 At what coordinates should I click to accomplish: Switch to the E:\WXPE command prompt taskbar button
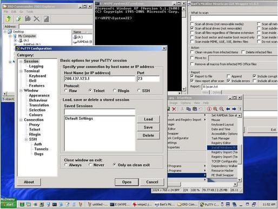pos(120,205)
